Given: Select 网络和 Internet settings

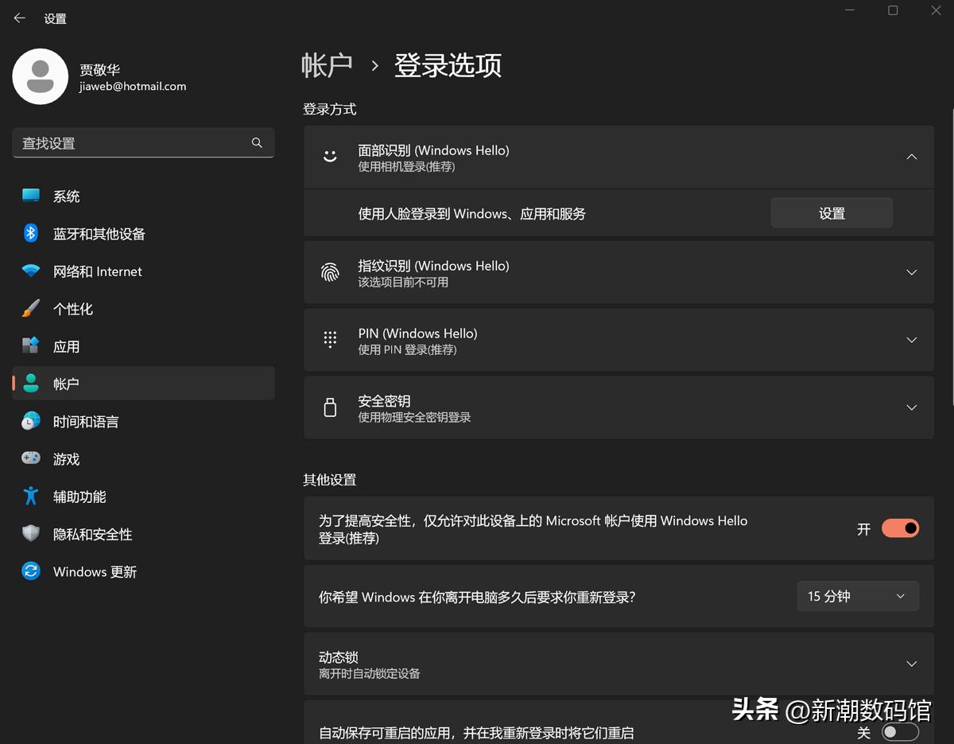Looking at the screenshot, I should [98, 271].
